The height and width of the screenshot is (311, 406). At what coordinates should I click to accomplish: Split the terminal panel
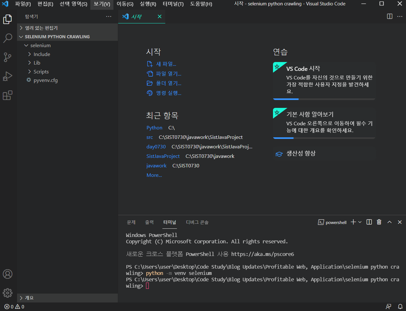pyautogui.click(x=369, y=222)
